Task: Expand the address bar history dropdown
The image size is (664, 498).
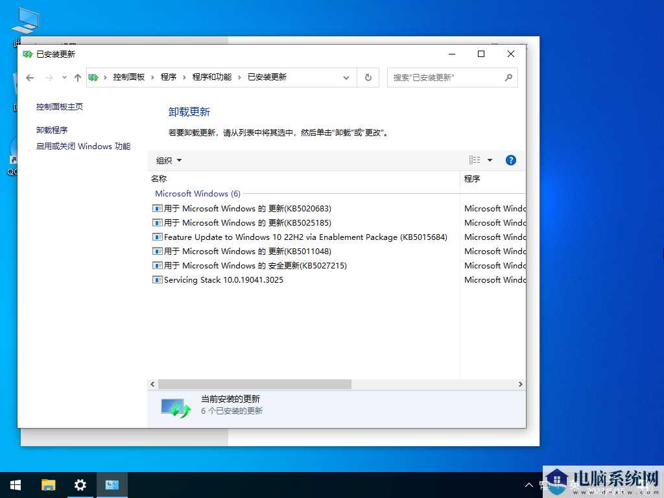Action: pos(346,78)
